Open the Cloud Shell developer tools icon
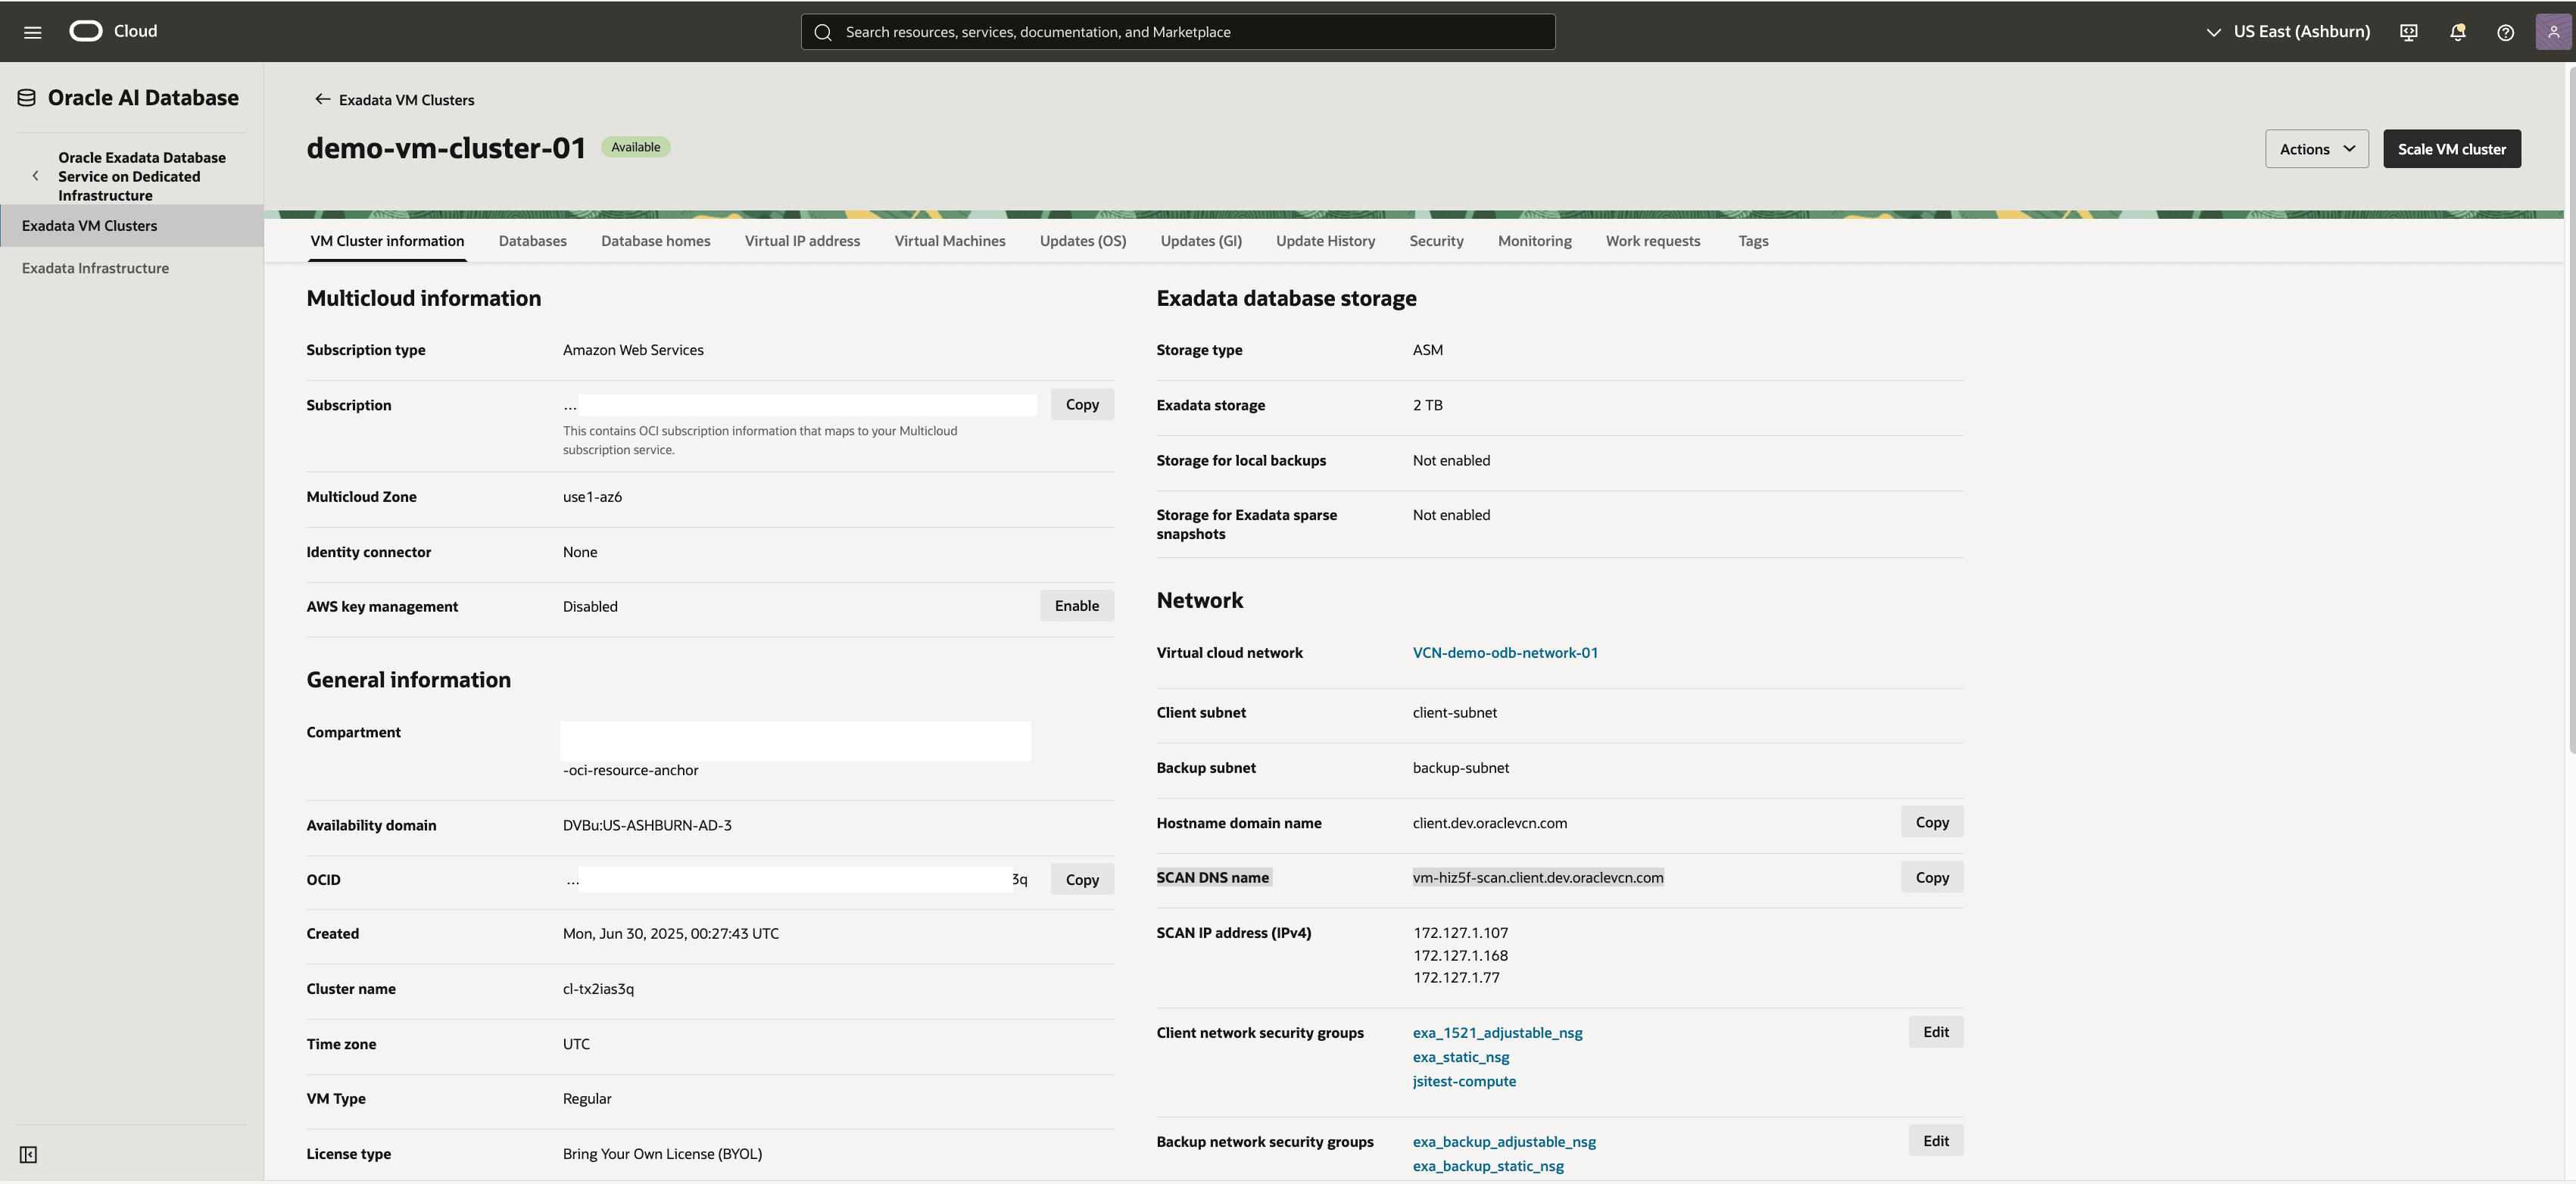This screenshot has height=1184, width=2576. pos(2408,32)
